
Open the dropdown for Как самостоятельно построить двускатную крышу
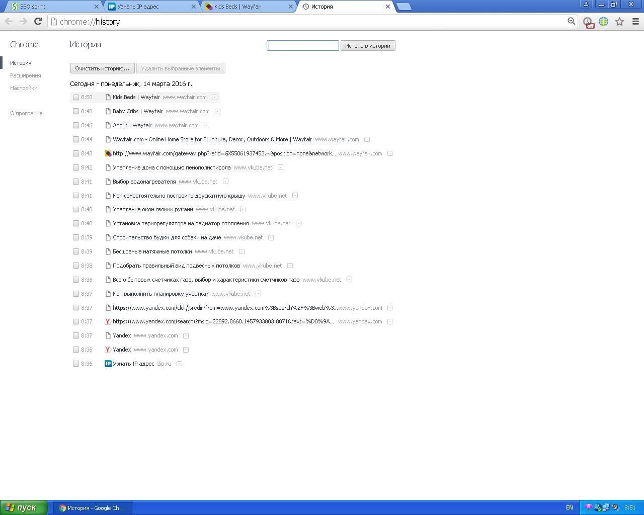(295, 196)
